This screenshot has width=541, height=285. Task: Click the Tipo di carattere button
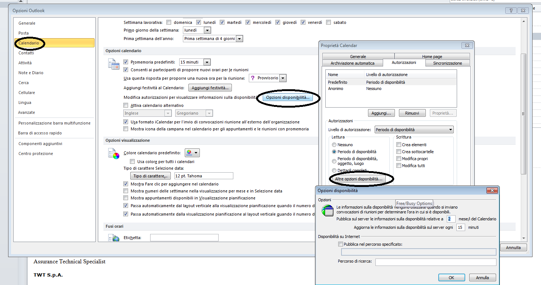point(150,176)
